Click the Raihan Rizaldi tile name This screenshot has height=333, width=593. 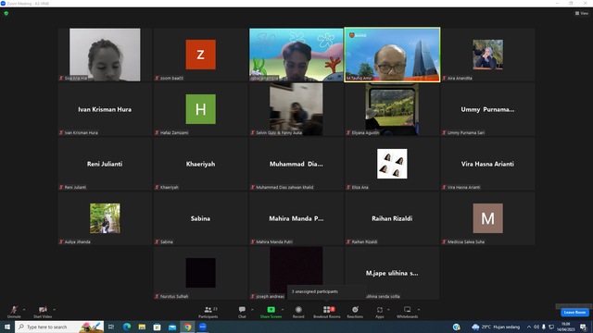click(392, 218)
